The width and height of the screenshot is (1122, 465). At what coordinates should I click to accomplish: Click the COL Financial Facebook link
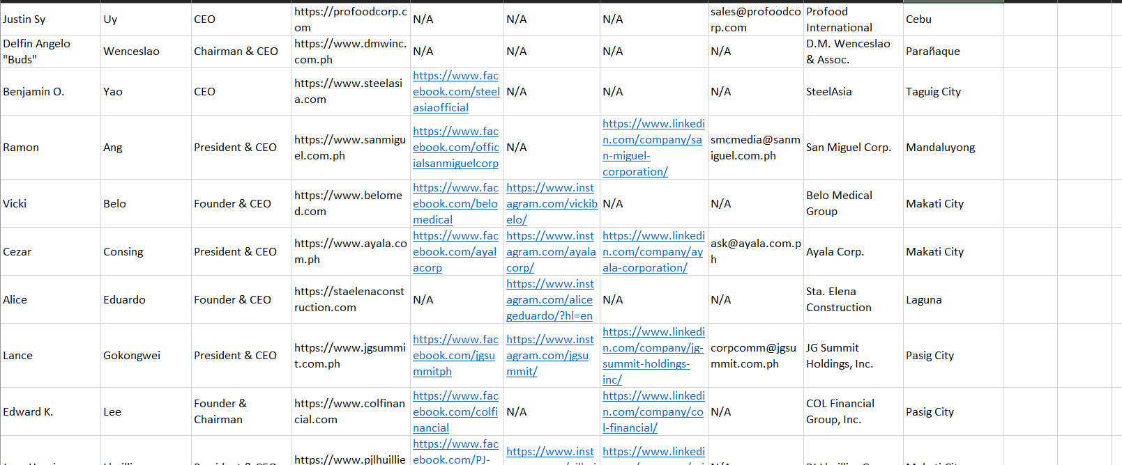pos(455,411)
